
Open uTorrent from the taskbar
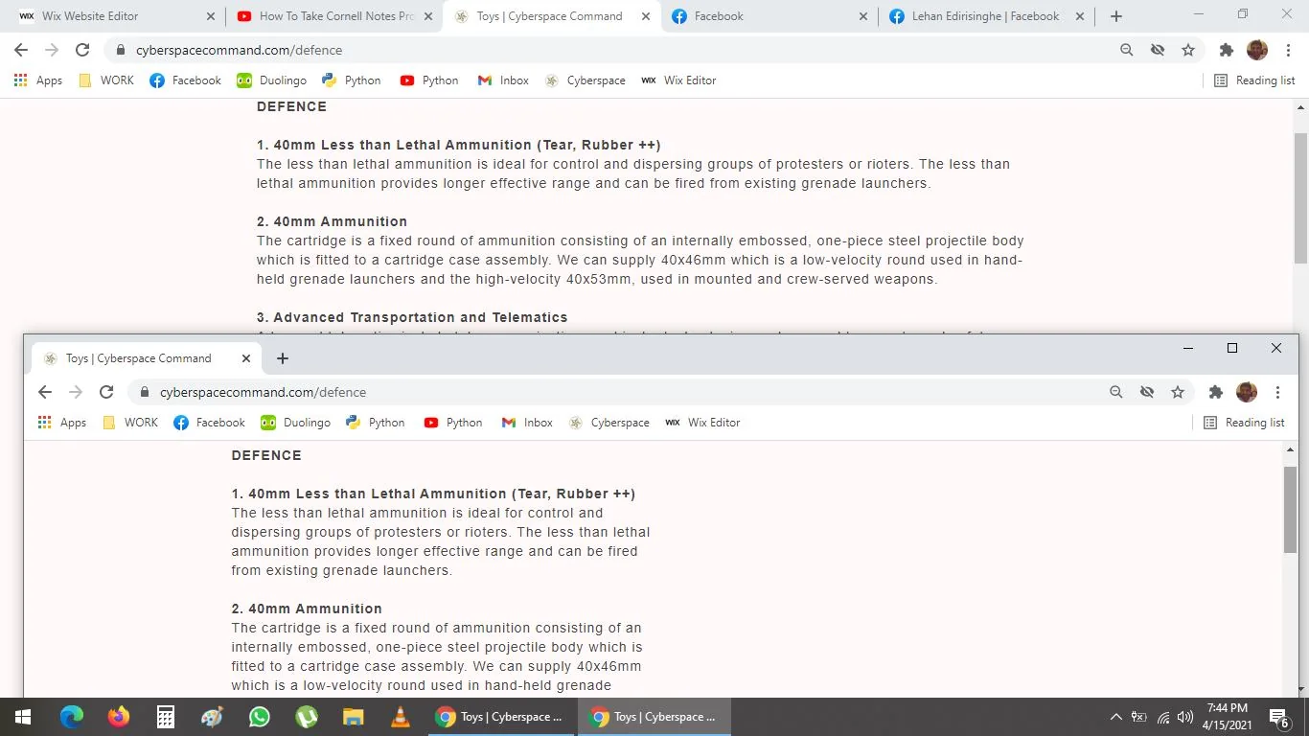tap(307, 717)
